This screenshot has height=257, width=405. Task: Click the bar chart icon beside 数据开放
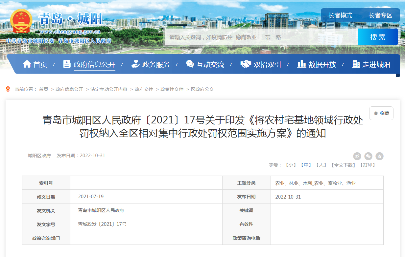301,64
